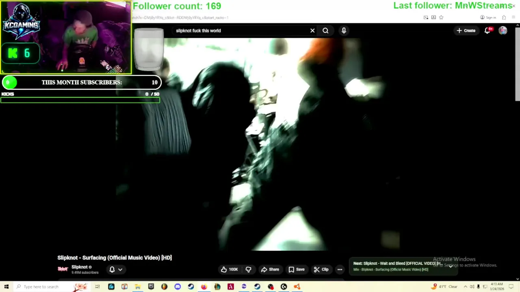Launch Epic Games from the taskbar
520x292 pixels.
tap(151, 287)
